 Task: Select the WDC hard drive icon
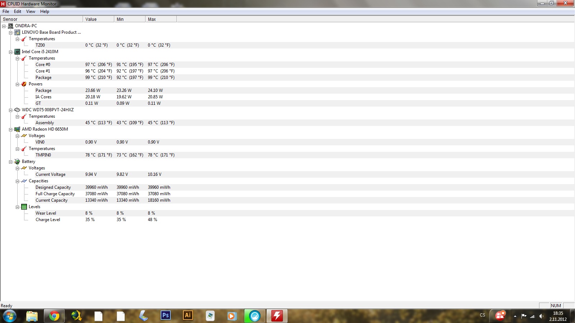(17, 110)
